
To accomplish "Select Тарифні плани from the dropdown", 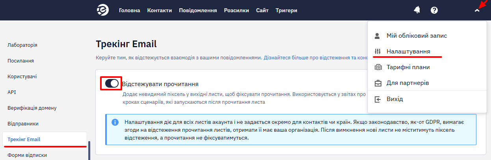I will (x=408, y=67).
